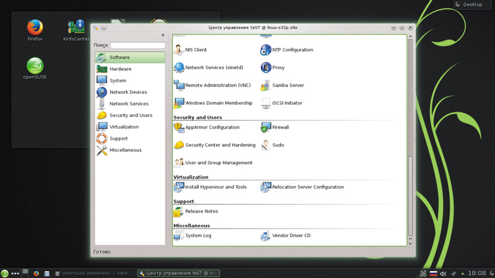Launch Network Services (xinetd) module

[x=209, y=67]
